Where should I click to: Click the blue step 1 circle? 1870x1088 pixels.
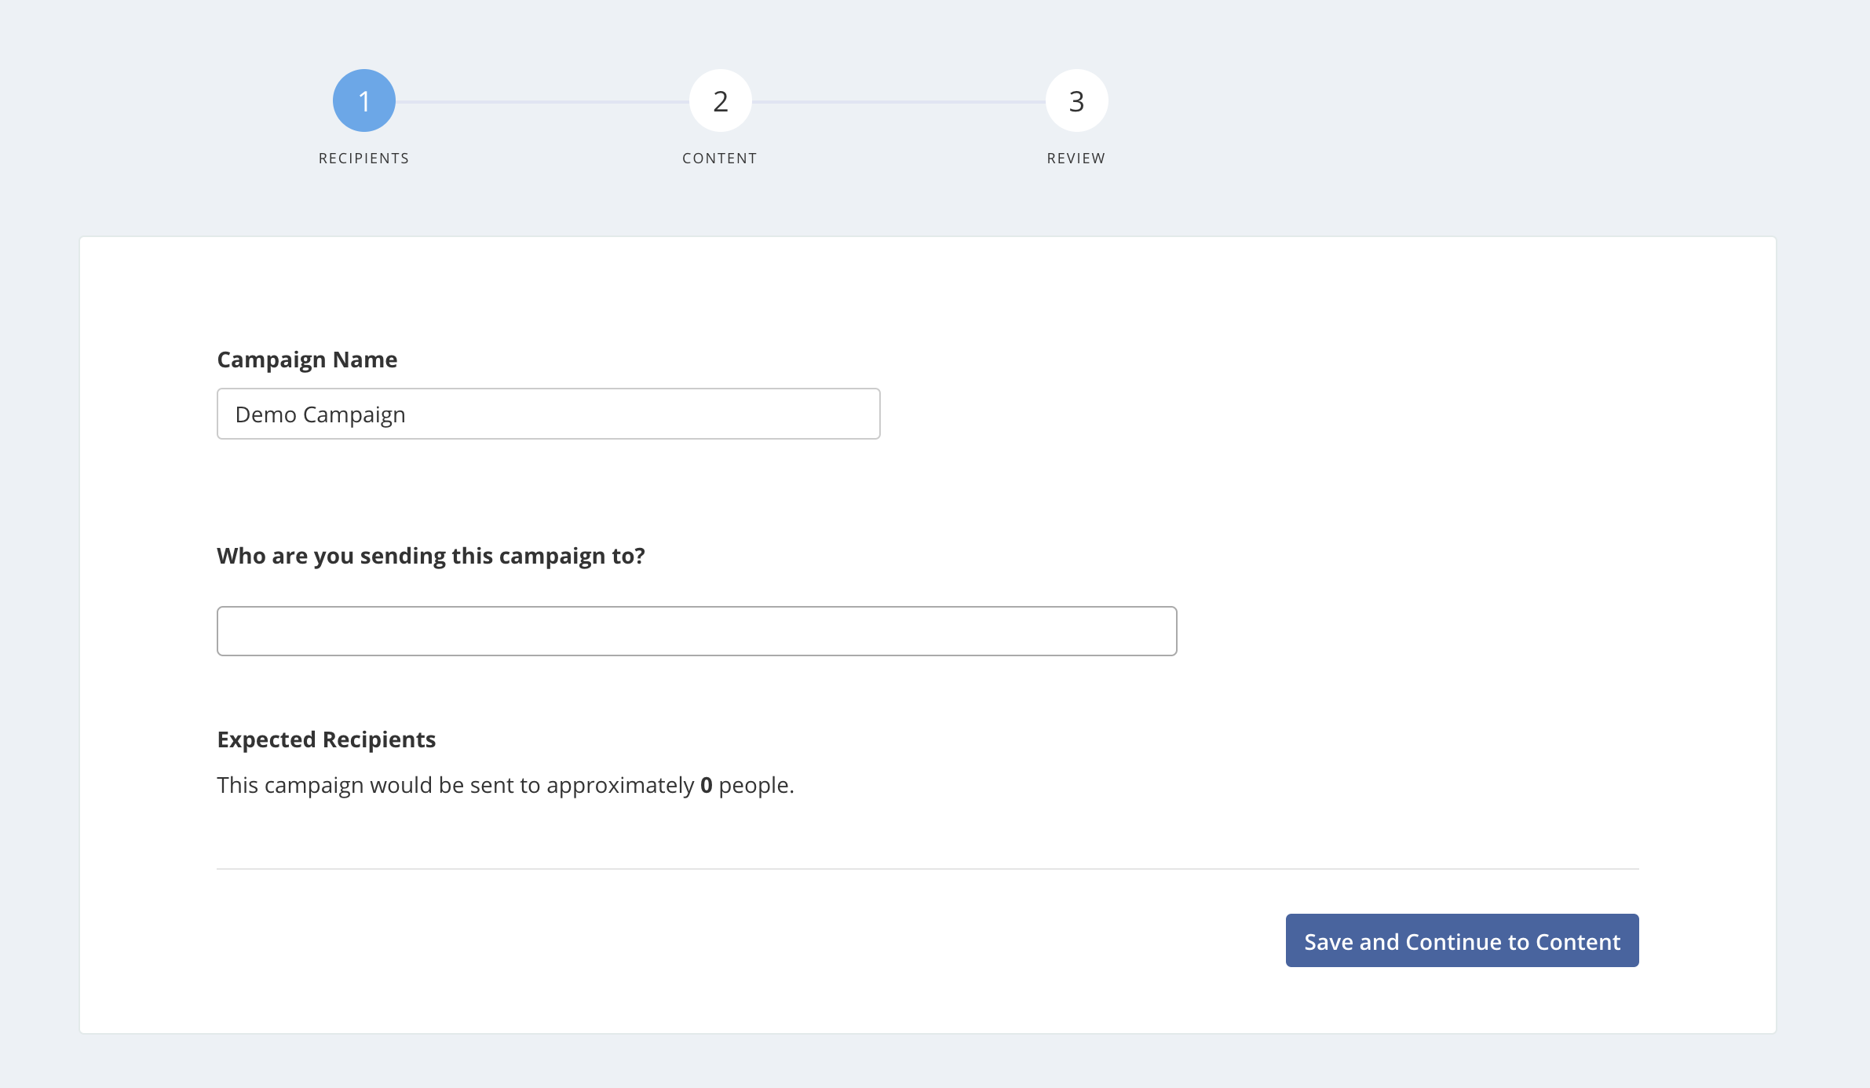tap(363, 100)
